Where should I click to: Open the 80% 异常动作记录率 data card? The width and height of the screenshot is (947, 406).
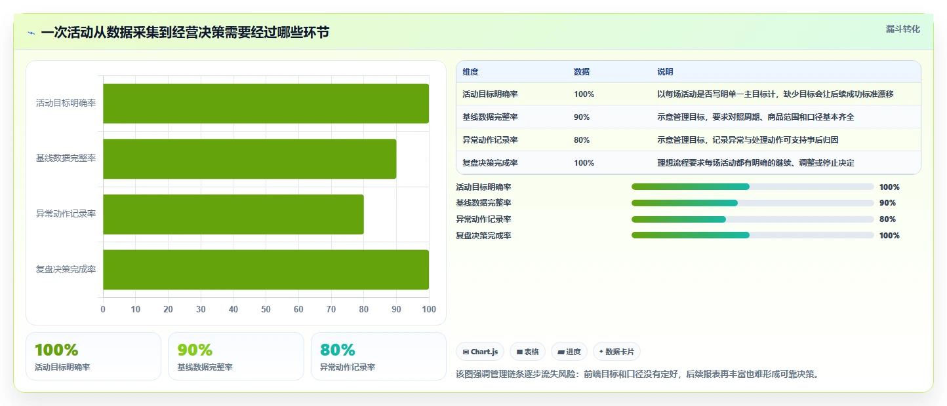(x=378, y=356)
